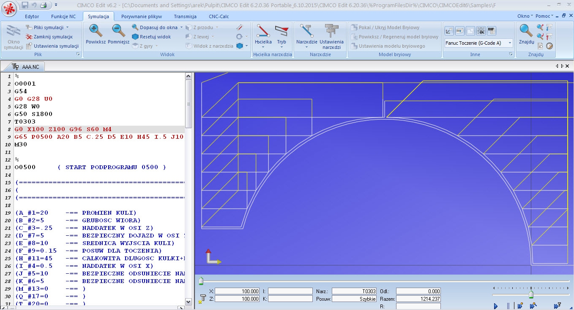Click the first icon in the Inne group

[x=449, y=30]
